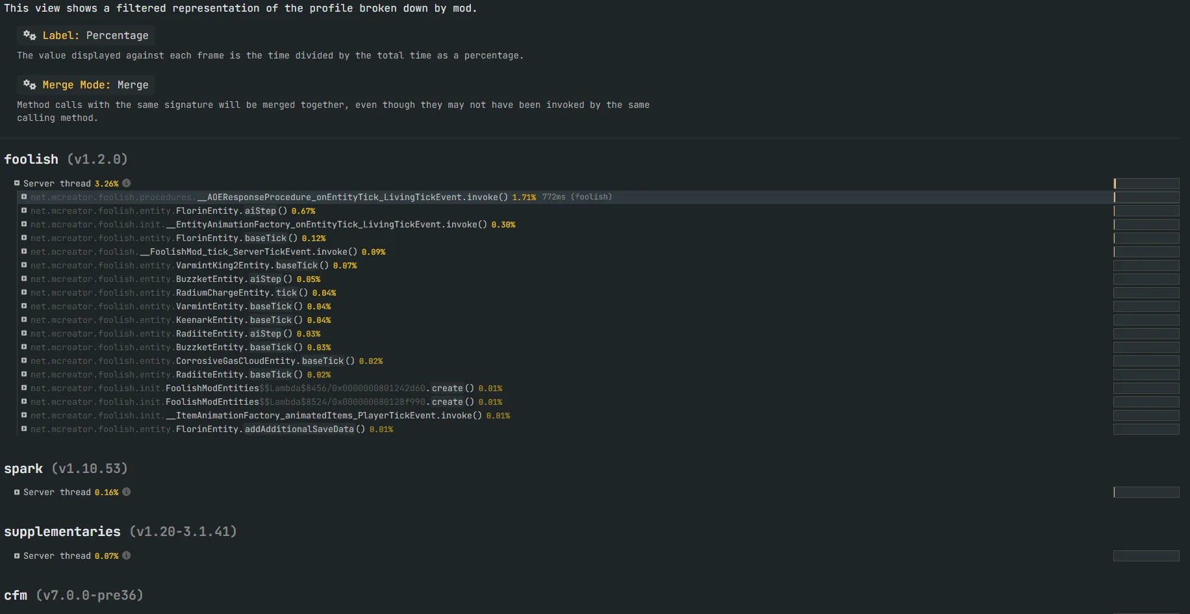
Task: Click the foolish (v1.2.0) mod heading
Action: pos(66,159)
